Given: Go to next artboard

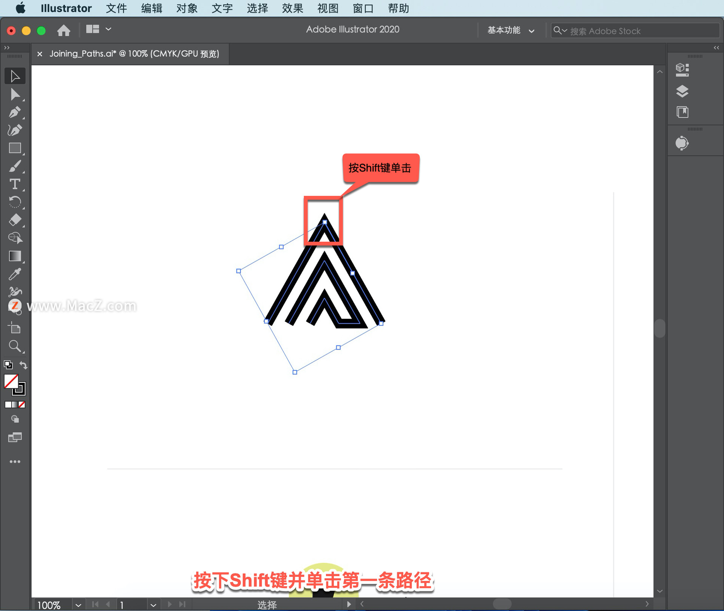Looking at the screenshot, I should 169,604.
